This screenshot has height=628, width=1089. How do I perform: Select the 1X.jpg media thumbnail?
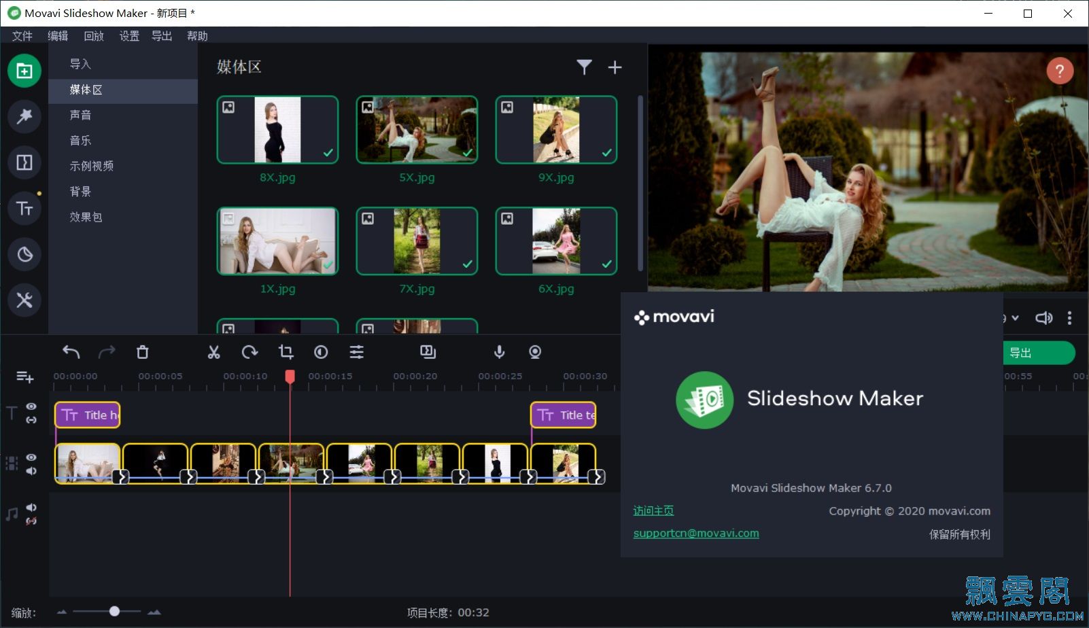(277, 241)
